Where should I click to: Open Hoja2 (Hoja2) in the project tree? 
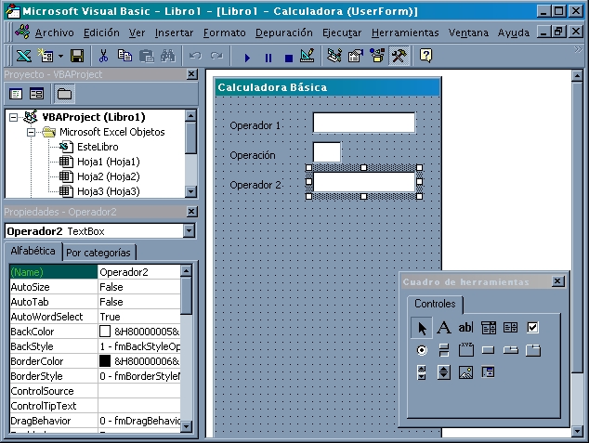click(107, 176)
